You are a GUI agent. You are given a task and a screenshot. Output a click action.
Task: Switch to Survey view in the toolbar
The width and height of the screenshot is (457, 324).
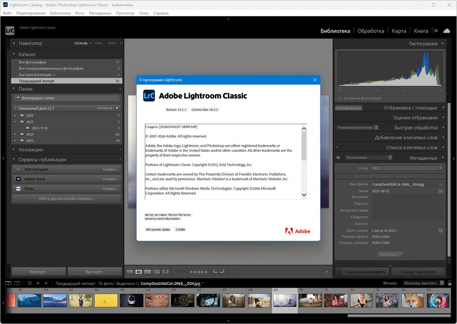click(x=156, y=272)
